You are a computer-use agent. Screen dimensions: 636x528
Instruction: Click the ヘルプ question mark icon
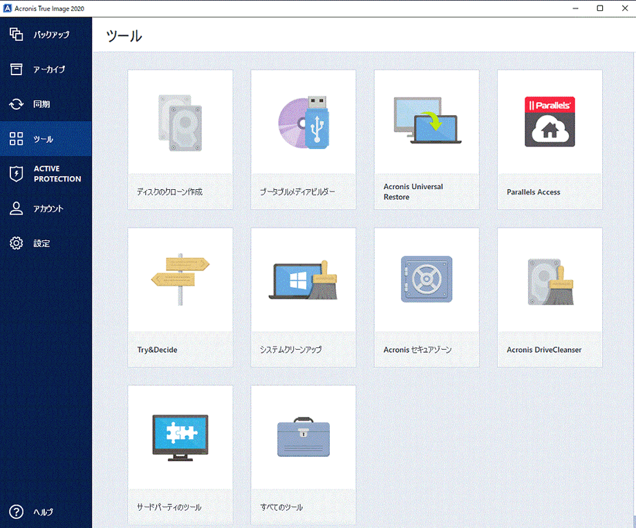pyautogui.click(x=16, y=512)
